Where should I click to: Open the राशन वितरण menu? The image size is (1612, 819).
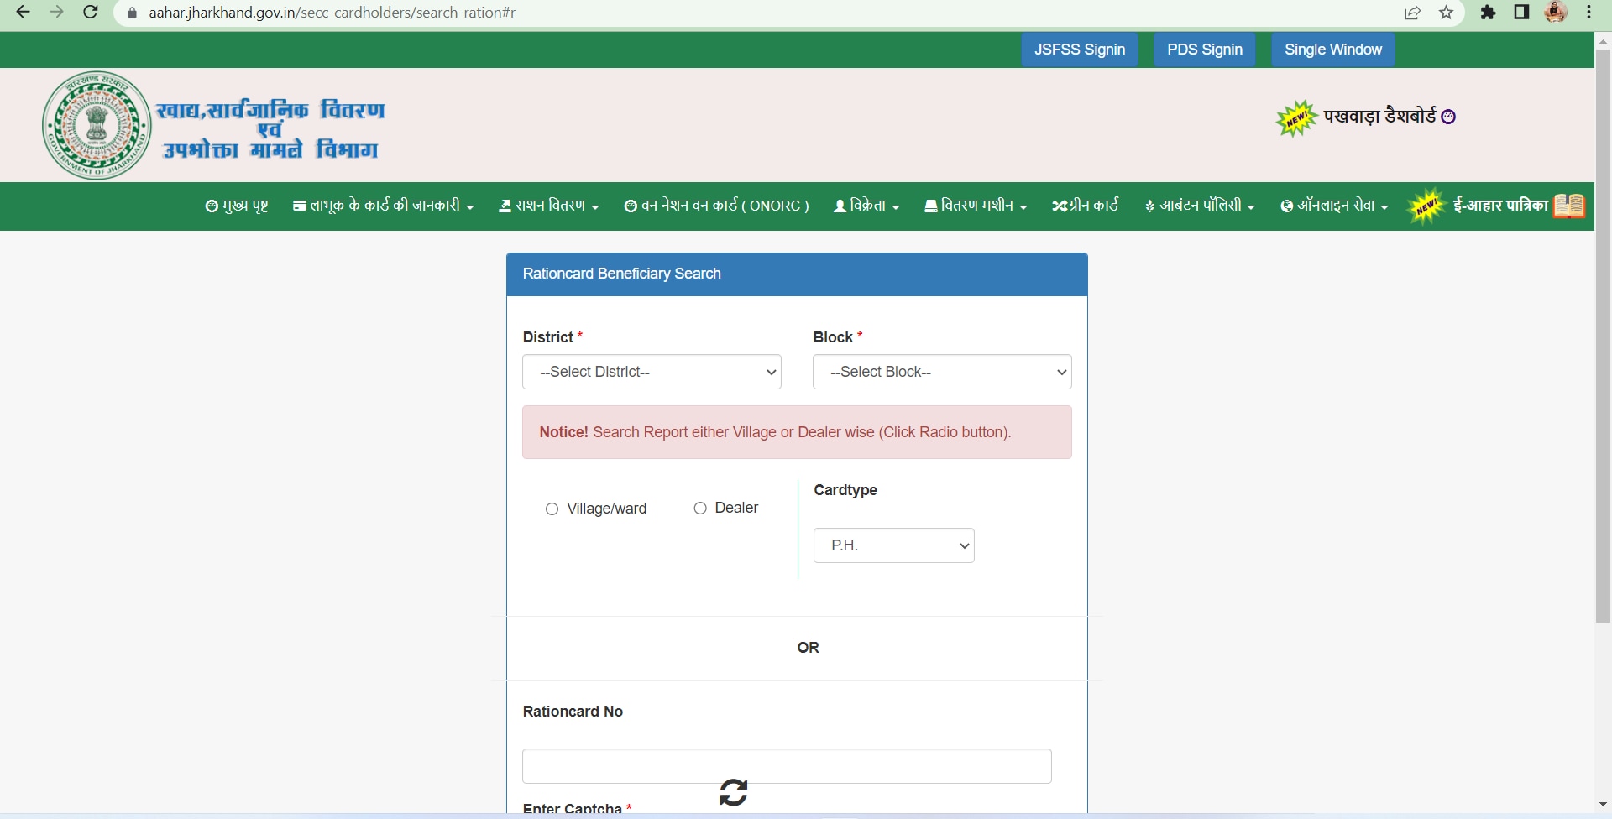(549, 206)
